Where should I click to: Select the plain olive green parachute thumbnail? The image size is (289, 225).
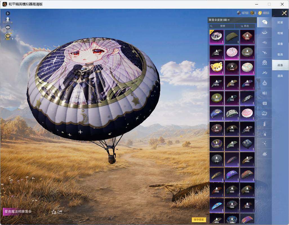tap(232, 37)
